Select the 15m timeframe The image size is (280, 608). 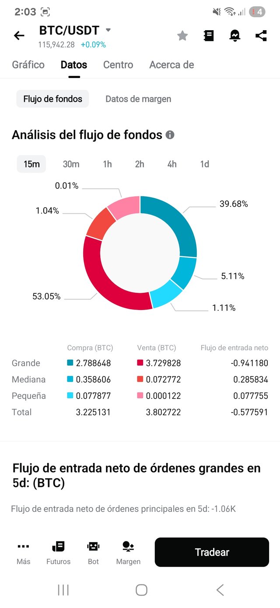pos(31,164)
